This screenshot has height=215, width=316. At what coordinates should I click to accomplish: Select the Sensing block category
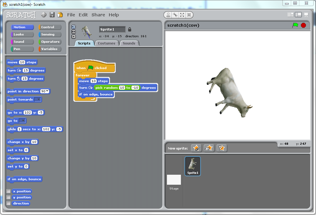[x=50, y=34]
